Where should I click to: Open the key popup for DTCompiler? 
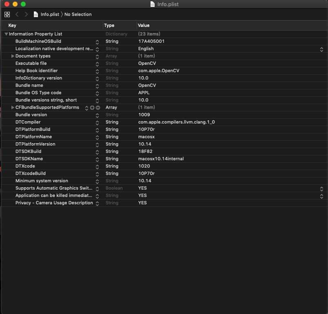tap(97, 123)
